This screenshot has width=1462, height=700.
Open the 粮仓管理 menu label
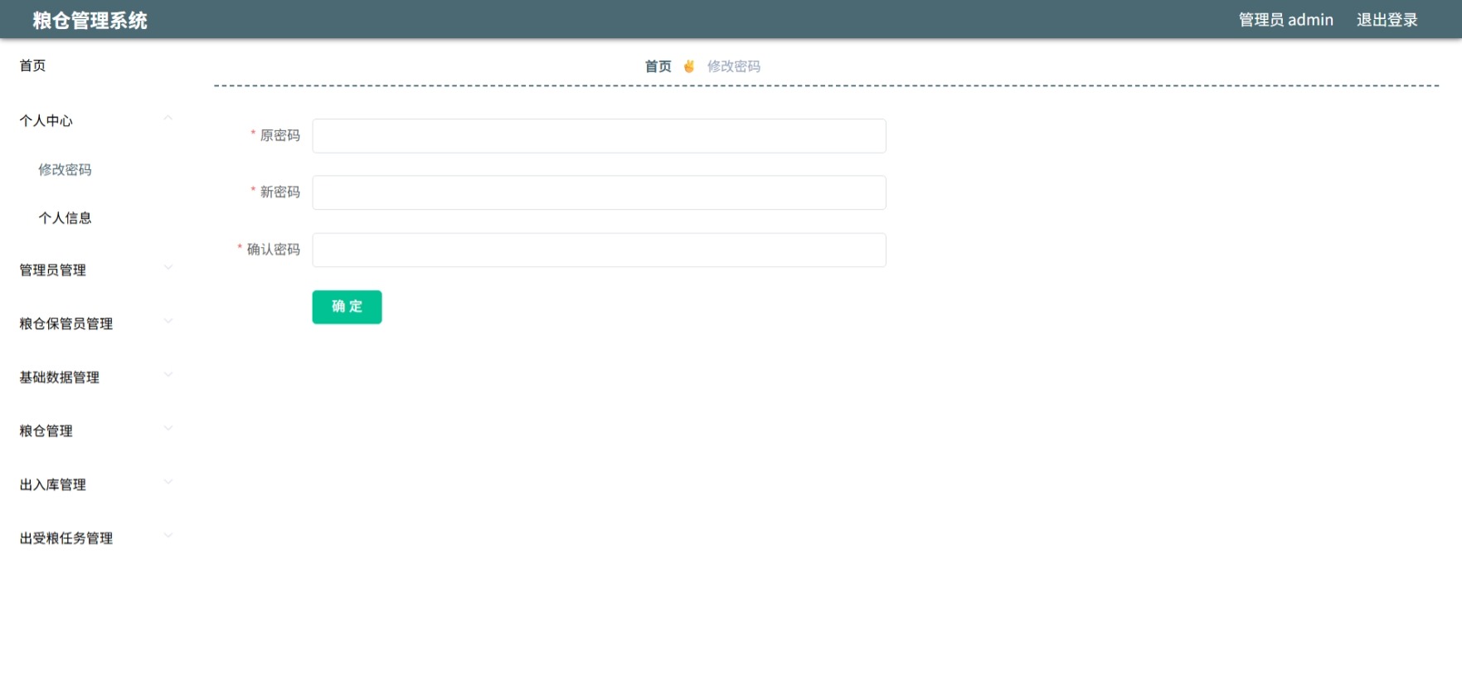point(46,431)
